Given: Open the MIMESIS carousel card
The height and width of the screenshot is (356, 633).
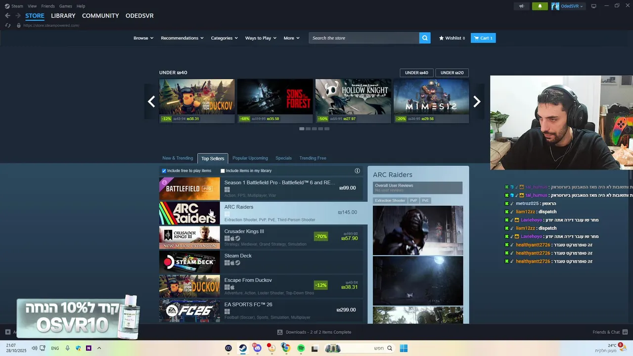Looking at the screenshot, I should point(431,101).
